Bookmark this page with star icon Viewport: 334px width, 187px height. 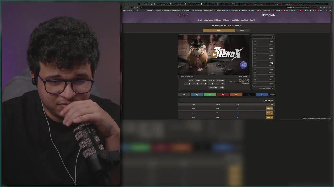(x=141, y=7)
